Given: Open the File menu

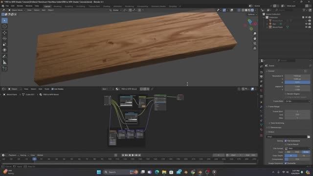Looking at the screenshot, I should pos(7,6).
